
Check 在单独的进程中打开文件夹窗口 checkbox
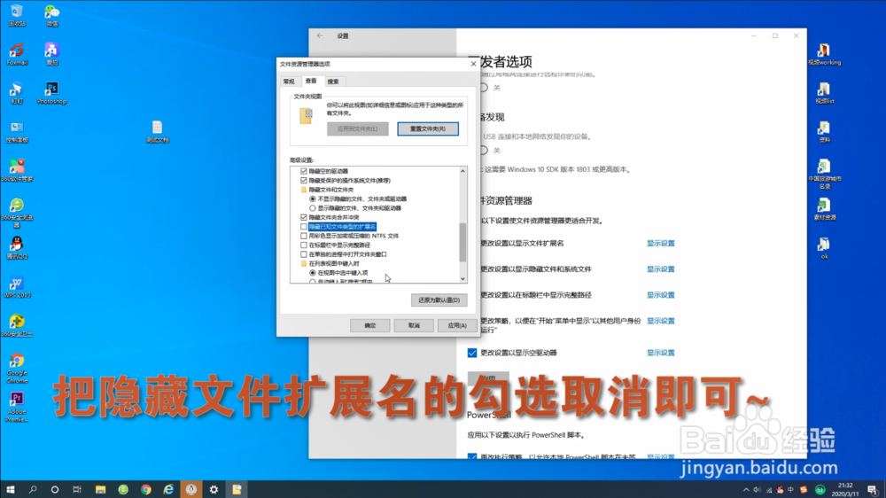click(303, 254)
